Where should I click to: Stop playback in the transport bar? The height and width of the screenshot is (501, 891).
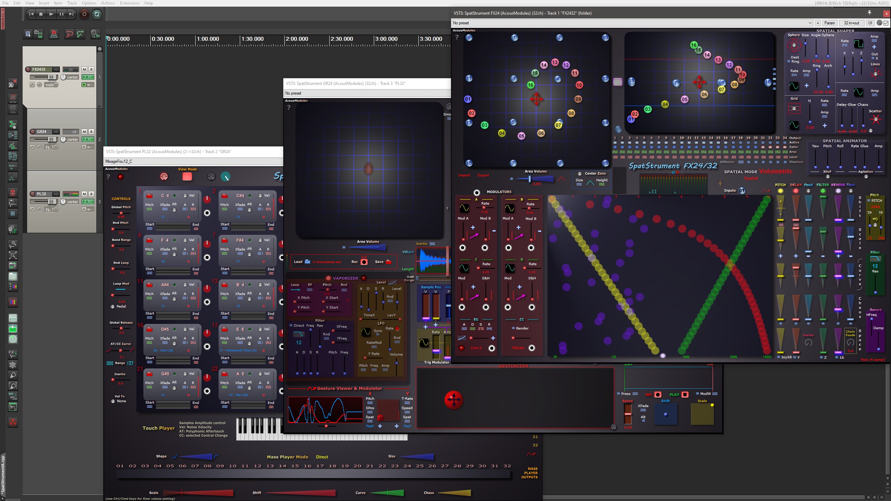(41, 14)
